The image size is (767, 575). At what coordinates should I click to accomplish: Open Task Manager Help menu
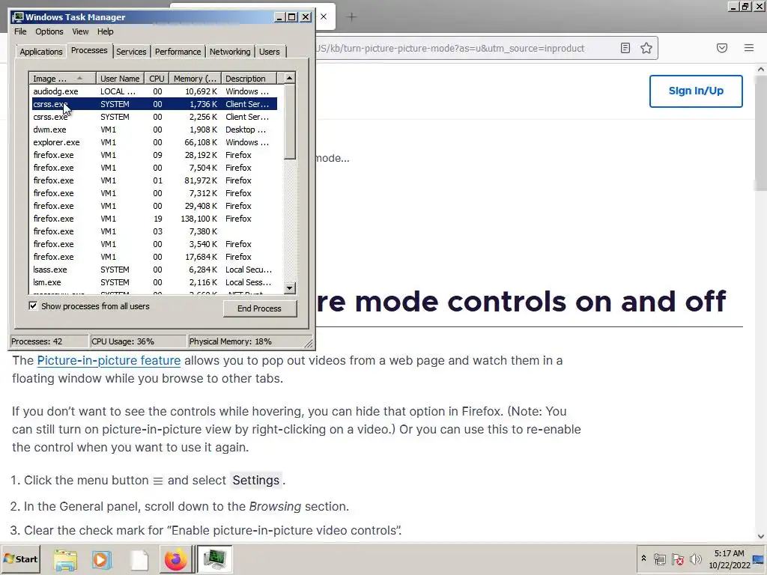coord(105,31)
